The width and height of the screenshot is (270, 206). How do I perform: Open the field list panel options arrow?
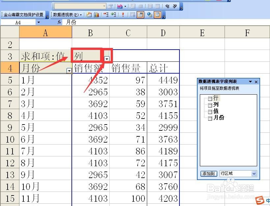pos(250,81)
